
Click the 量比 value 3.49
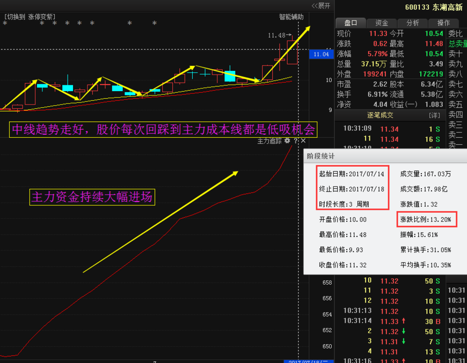436,64
